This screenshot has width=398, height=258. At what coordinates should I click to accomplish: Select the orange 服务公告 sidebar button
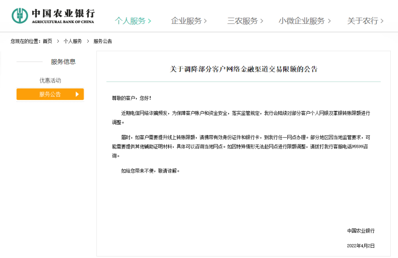point(50,94)
